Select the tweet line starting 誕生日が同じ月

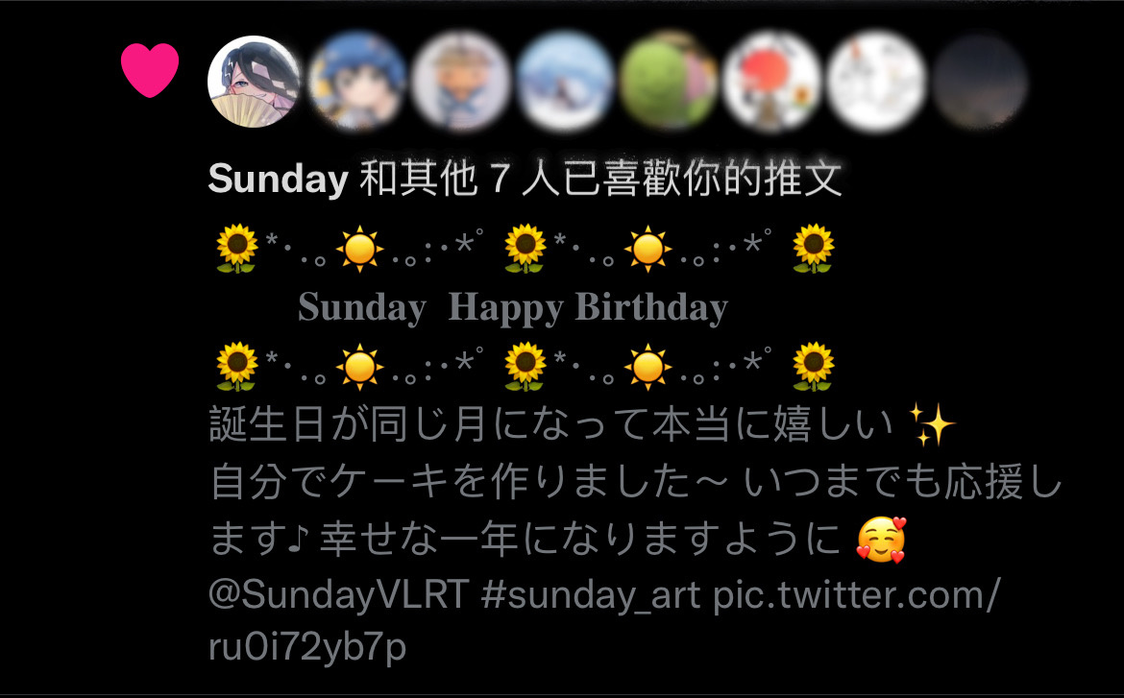point(582,424)
